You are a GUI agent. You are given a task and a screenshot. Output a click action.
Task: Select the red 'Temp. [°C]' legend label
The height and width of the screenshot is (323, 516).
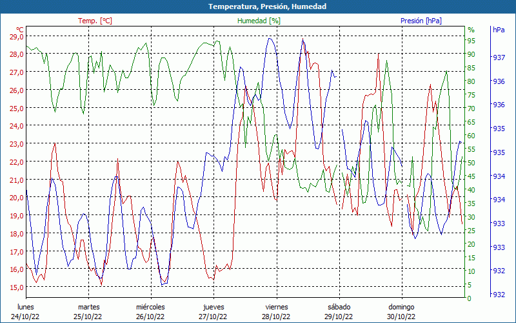coord(95,21)
